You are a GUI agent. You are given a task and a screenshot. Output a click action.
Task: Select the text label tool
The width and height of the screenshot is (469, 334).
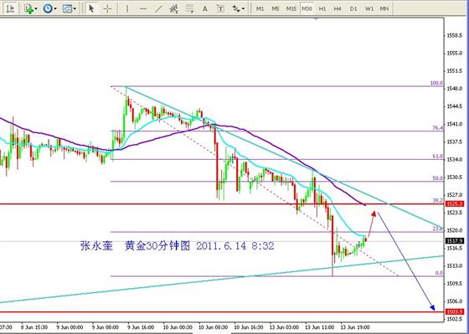220,8
